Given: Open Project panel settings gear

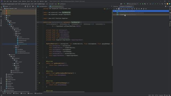Looking at the screenshot, I should tap(33, 6).
